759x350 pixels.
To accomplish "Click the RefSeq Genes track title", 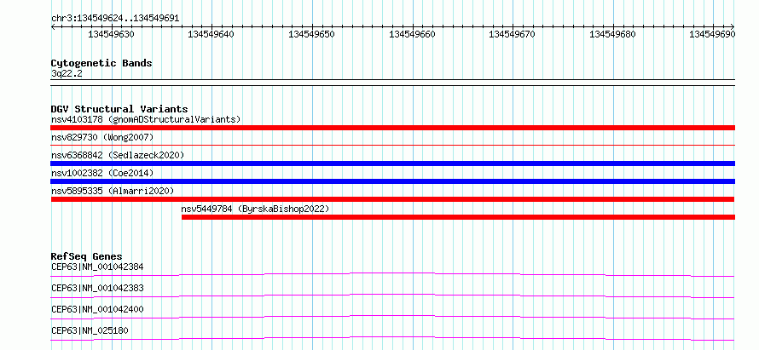I will tap(86, 256).
